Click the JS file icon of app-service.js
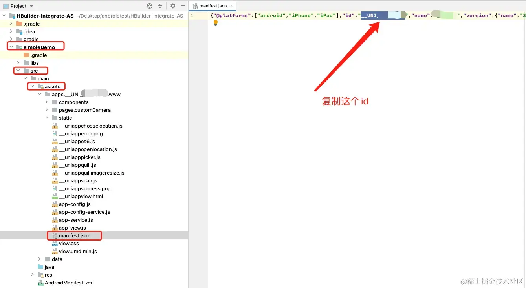The height and width of the screenshot is (288, 526). point(55,220)
